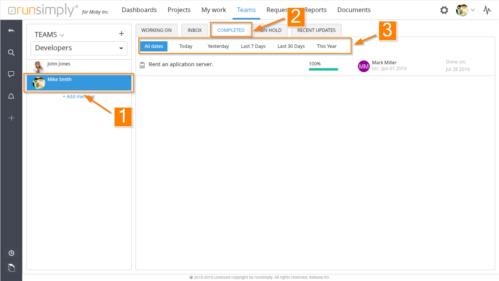This screenshot has height=281, width=499.
Task: Filter completed tasks by This Year
Action: [x=326, y=46]
